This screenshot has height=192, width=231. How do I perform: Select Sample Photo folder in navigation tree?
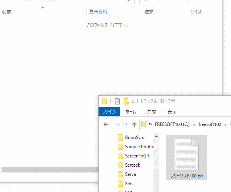[139, 147]
